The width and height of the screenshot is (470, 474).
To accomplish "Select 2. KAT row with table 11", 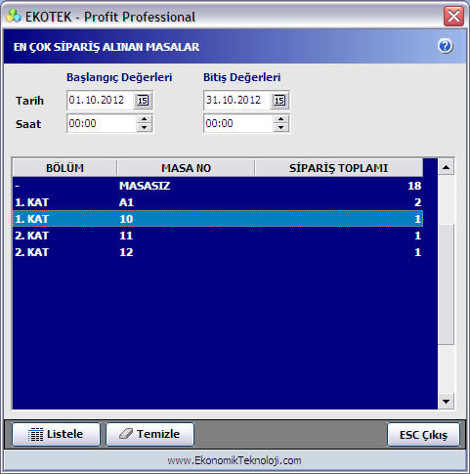I will coord(218,236).
